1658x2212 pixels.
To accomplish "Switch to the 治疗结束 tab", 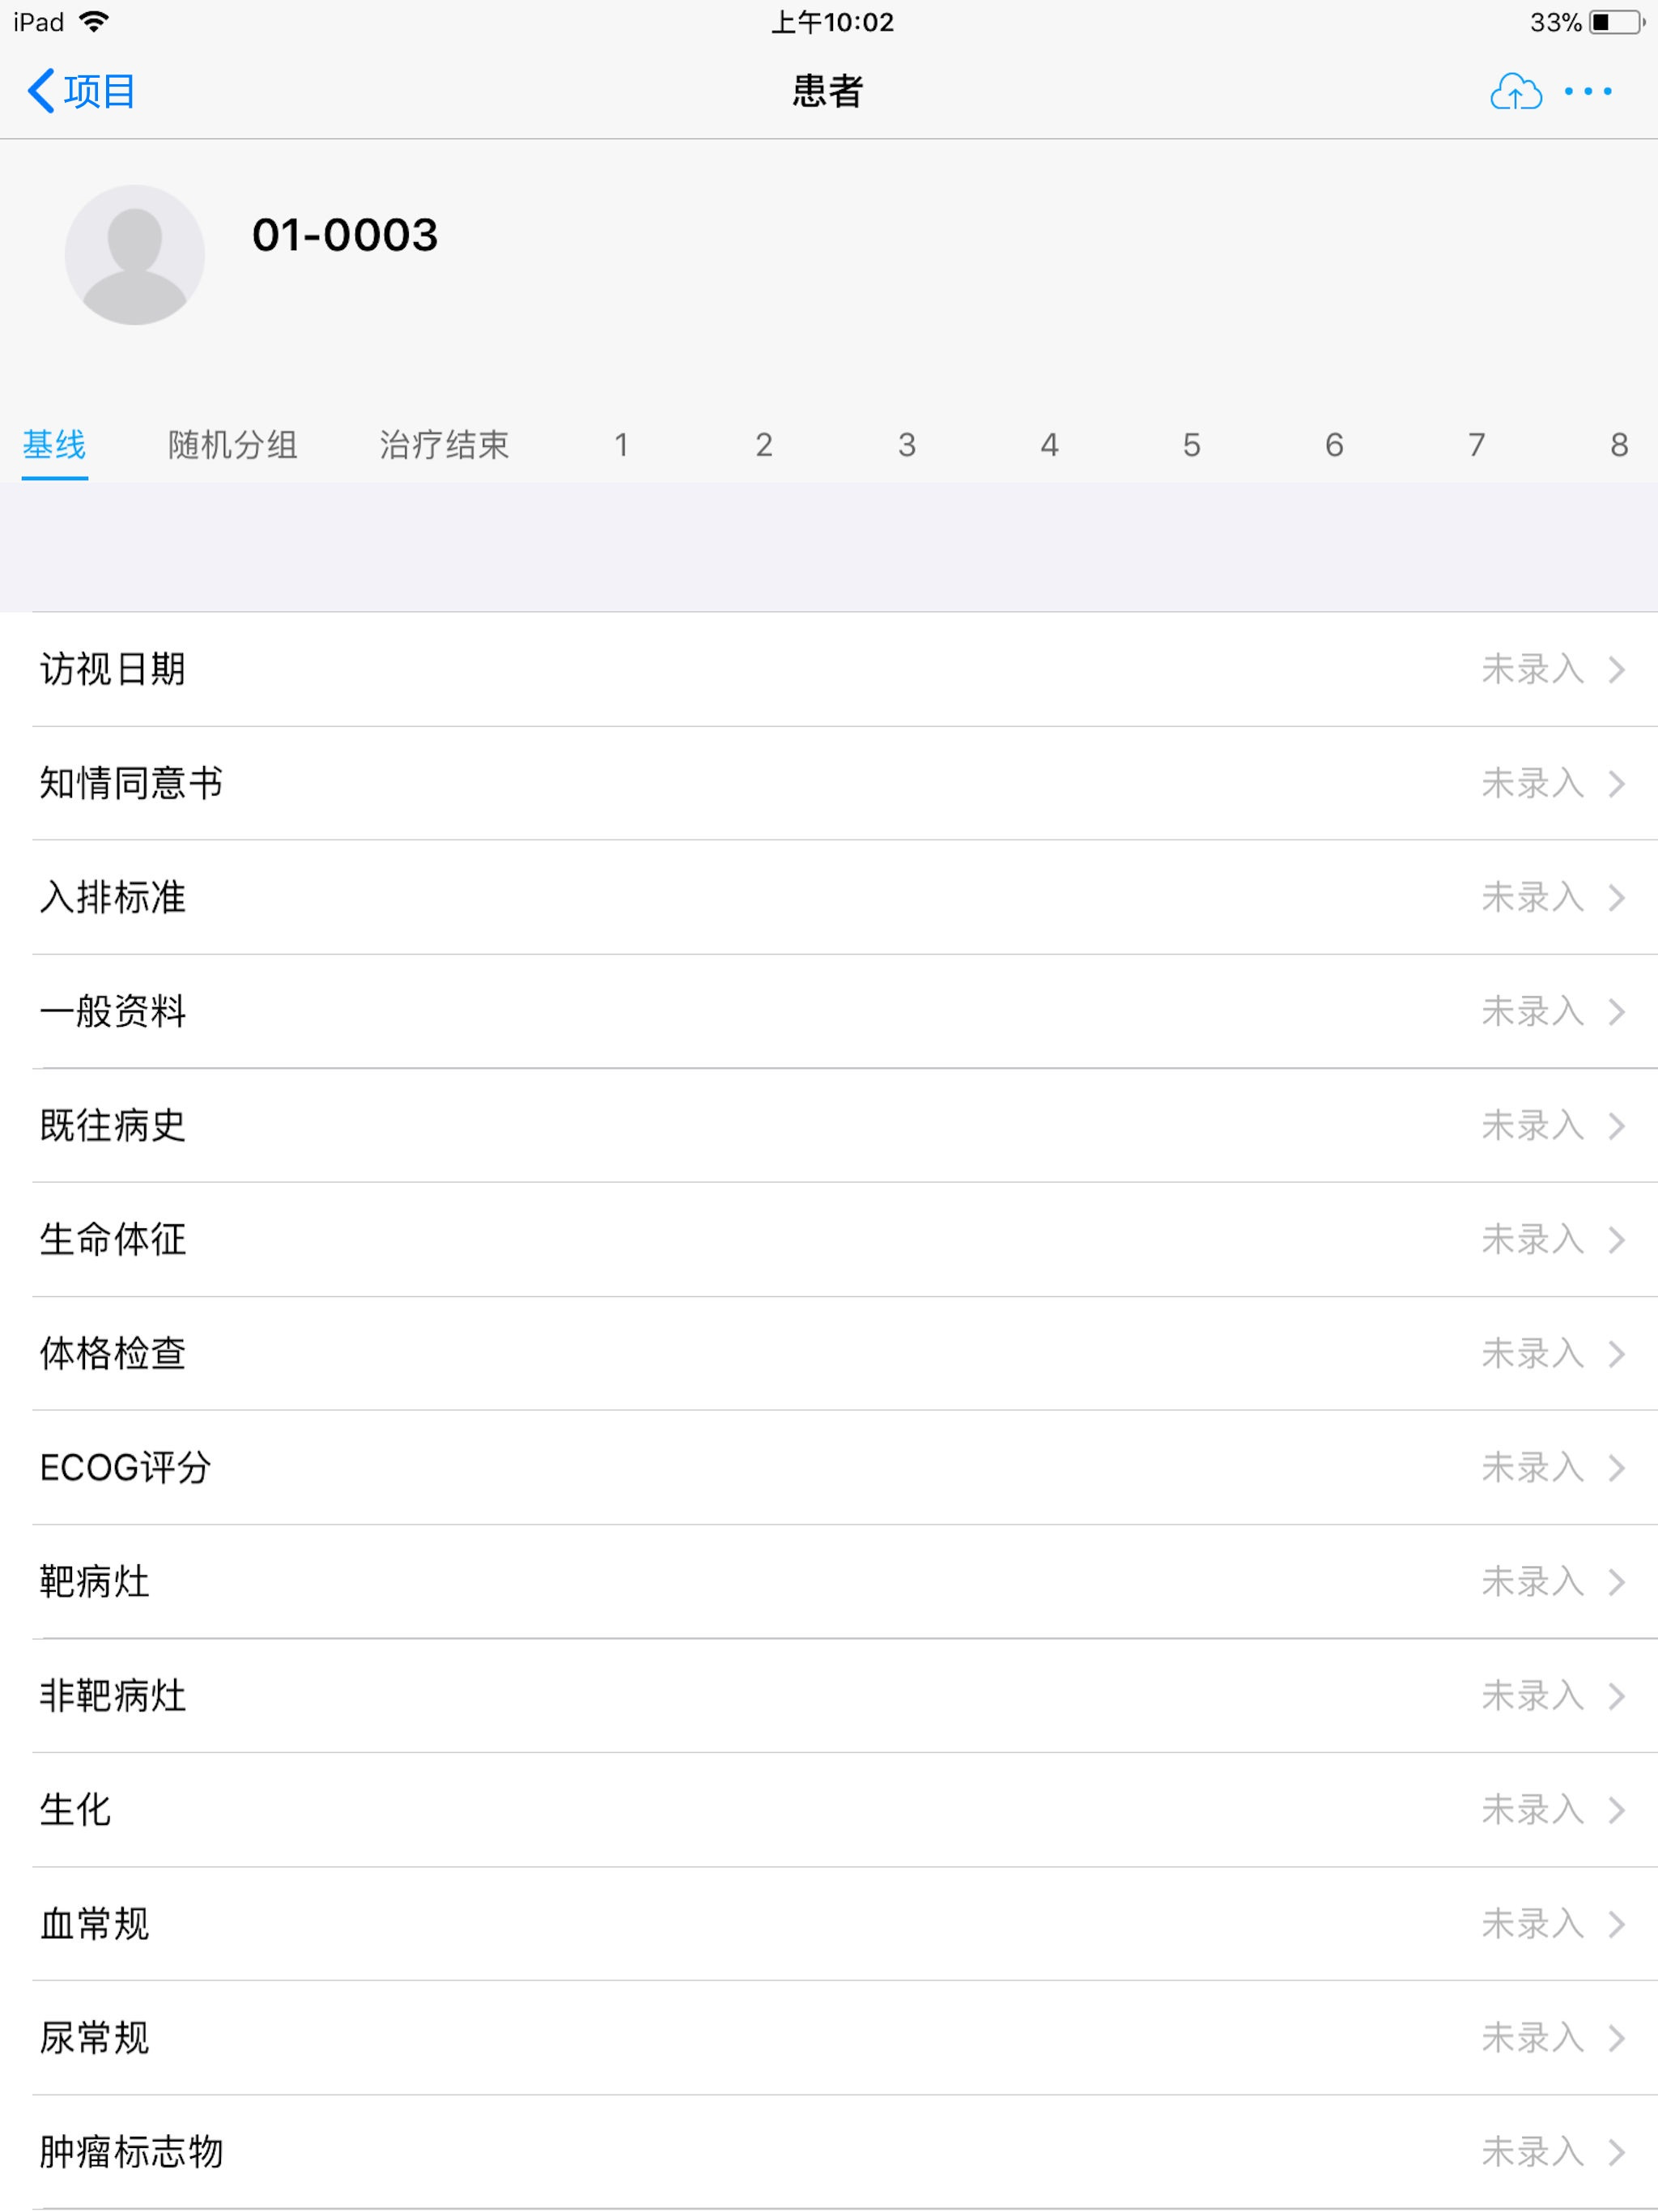I will tap(444, 445).
